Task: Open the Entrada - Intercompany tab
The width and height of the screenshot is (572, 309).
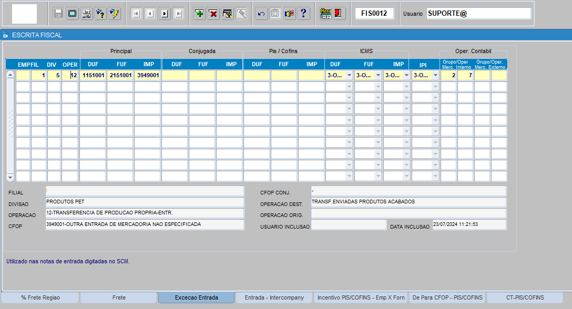Action: [274, 297]
